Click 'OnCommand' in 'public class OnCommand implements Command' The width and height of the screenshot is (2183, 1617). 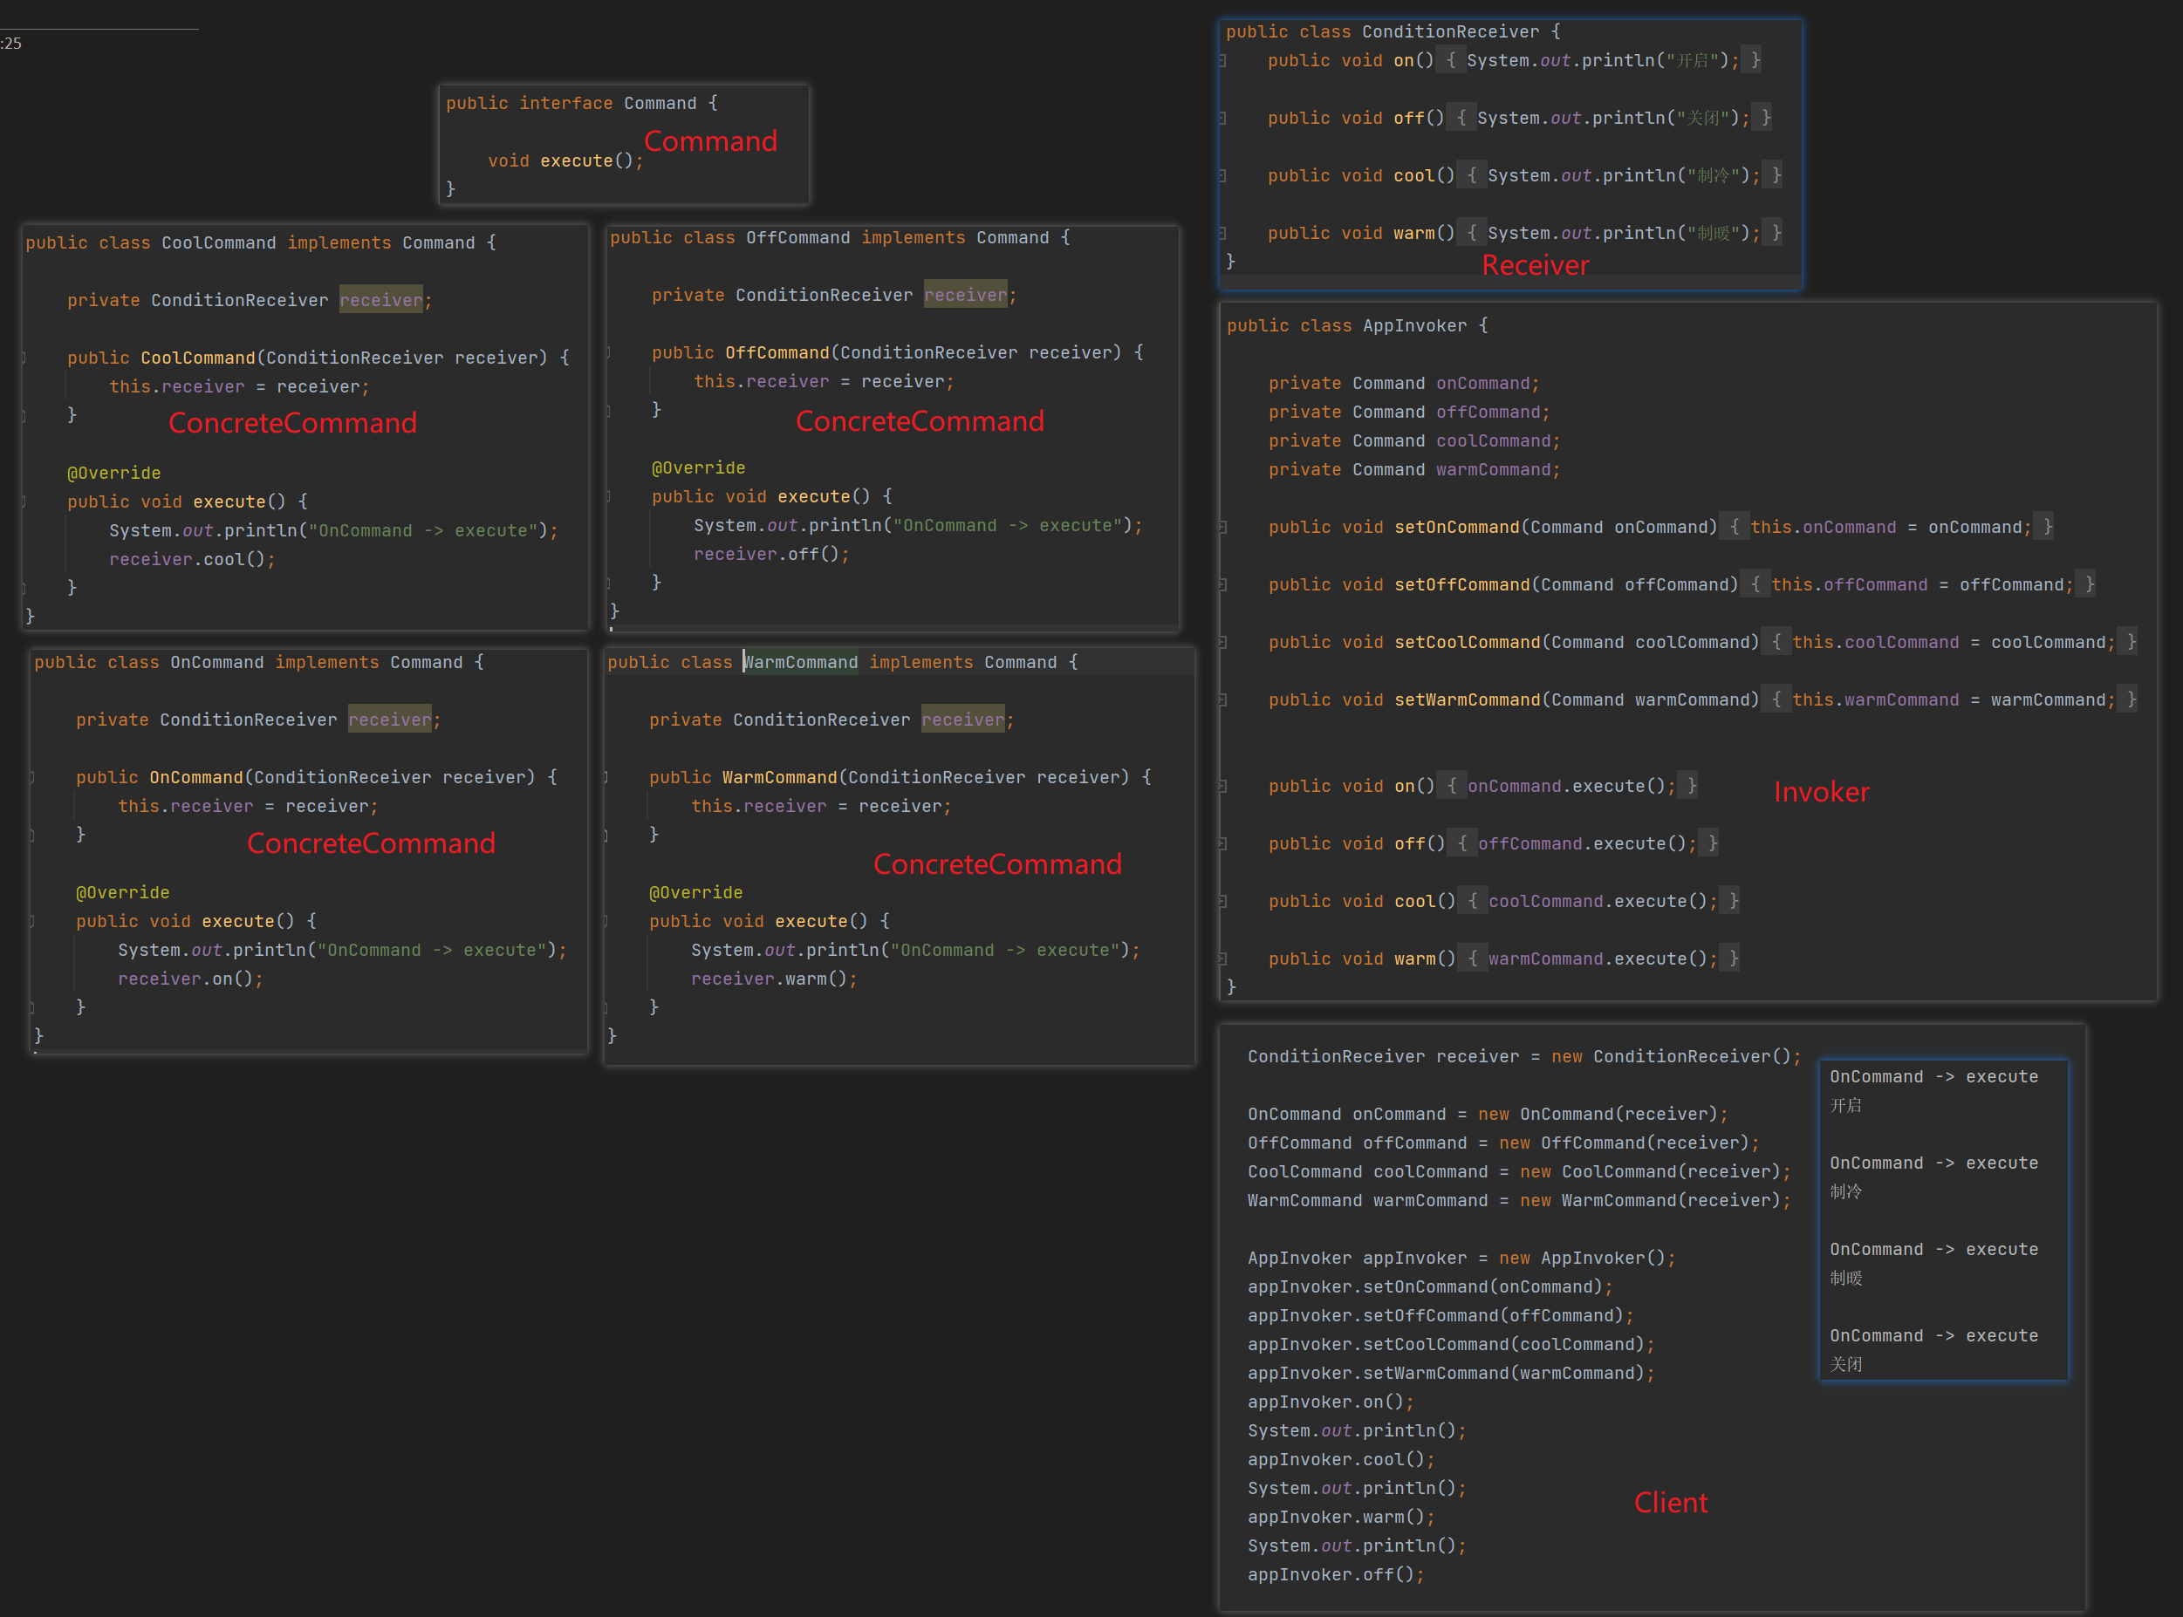coord(216,663)
